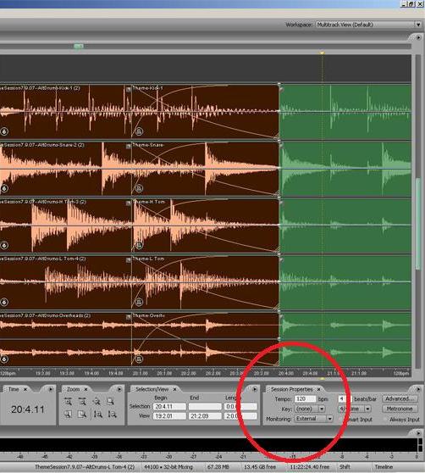
Task: Click View End field showing 21:2.09
Action: coord(205,416)
